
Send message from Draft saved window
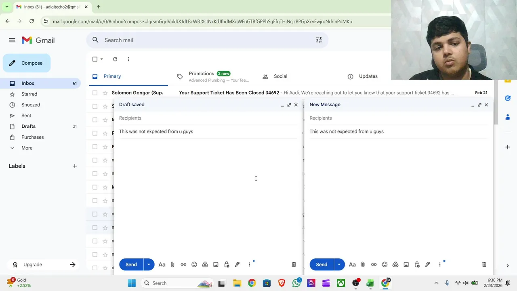click(x=131, y=264)
